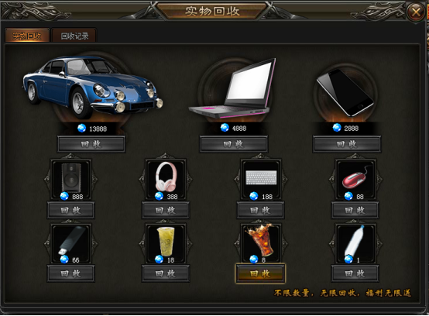Switch to the 回收记录 tab

(x=74, y=36)
